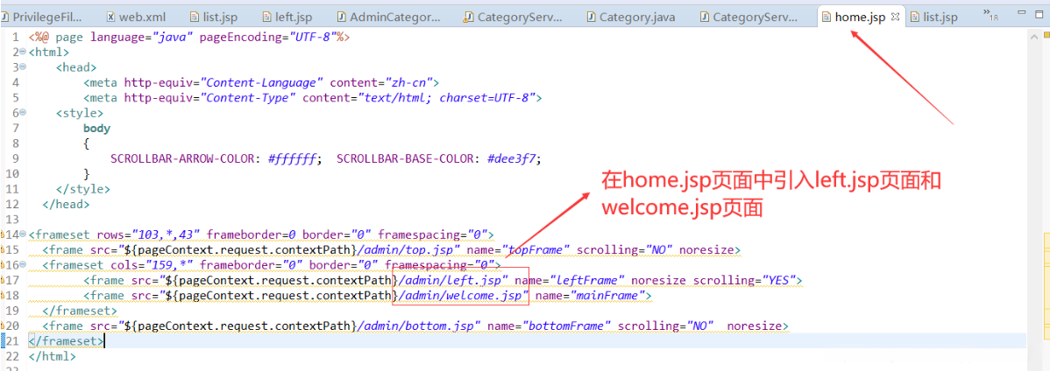Screen dimensions: 1050x371
Task: Click the "body" selector on line 7
Action: tap(97, 128)
